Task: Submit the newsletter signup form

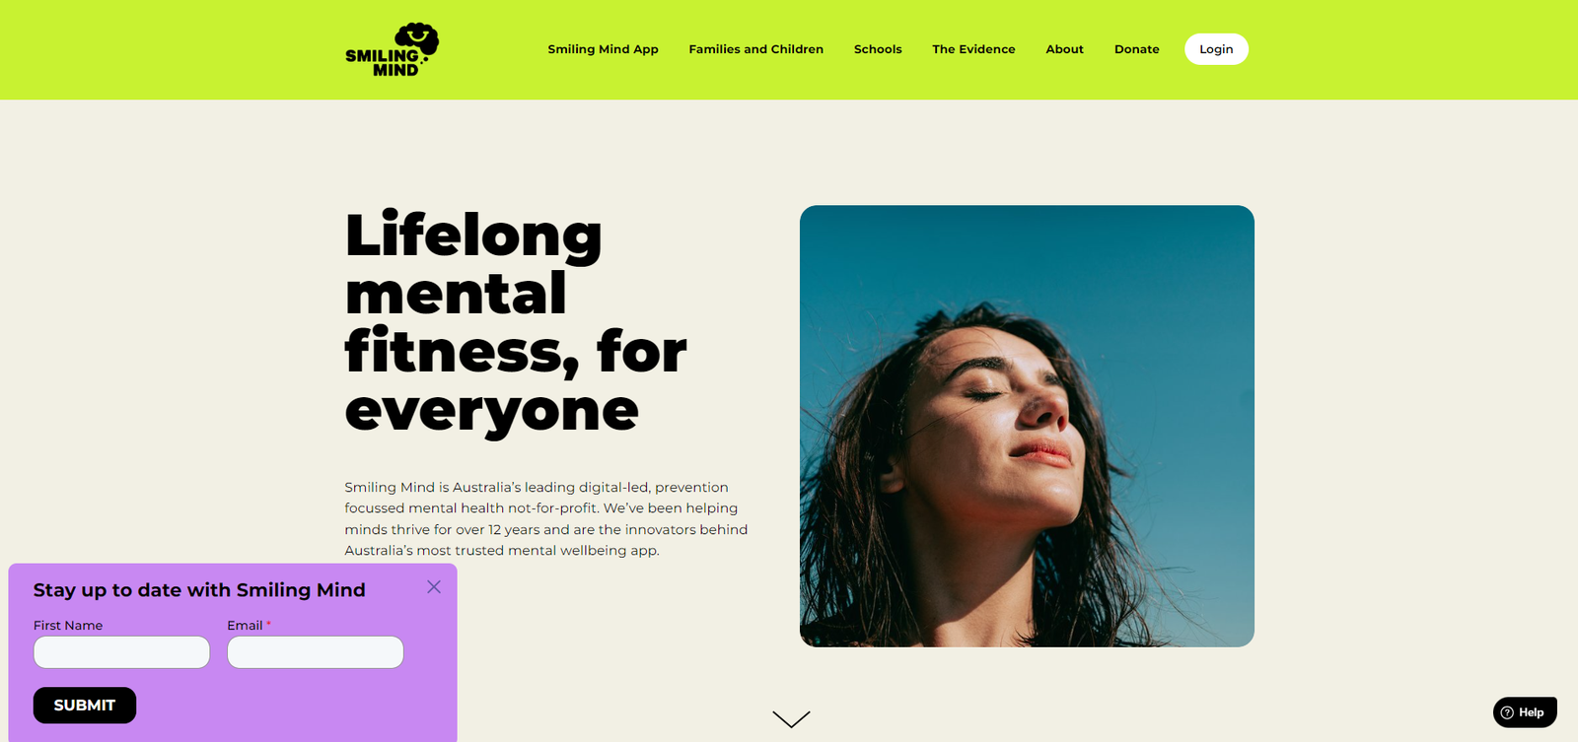Action: (x=85, y=706)
